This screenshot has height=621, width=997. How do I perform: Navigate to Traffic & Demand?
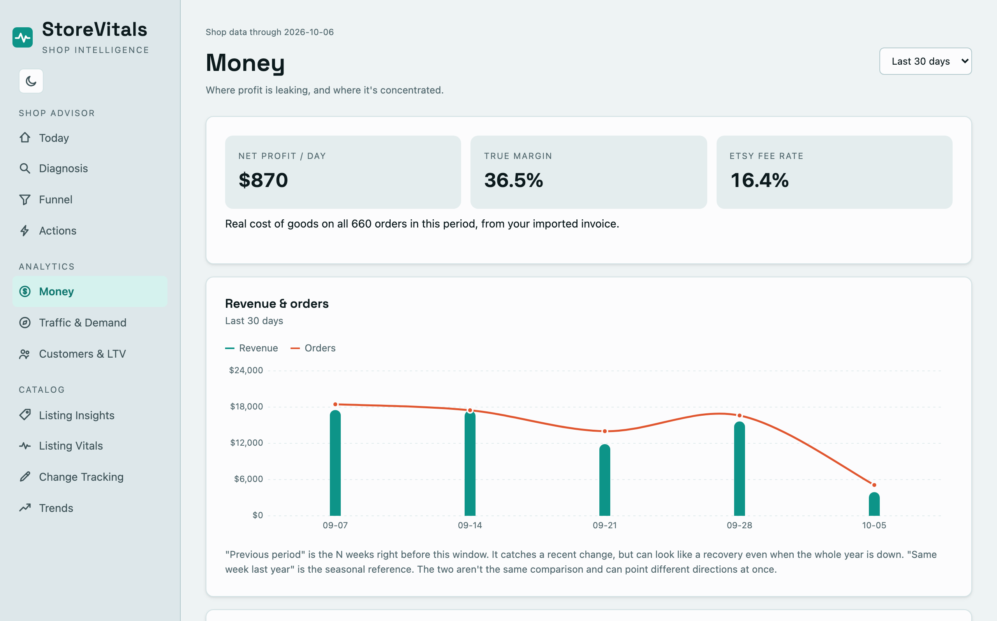(x=90, y=323)
